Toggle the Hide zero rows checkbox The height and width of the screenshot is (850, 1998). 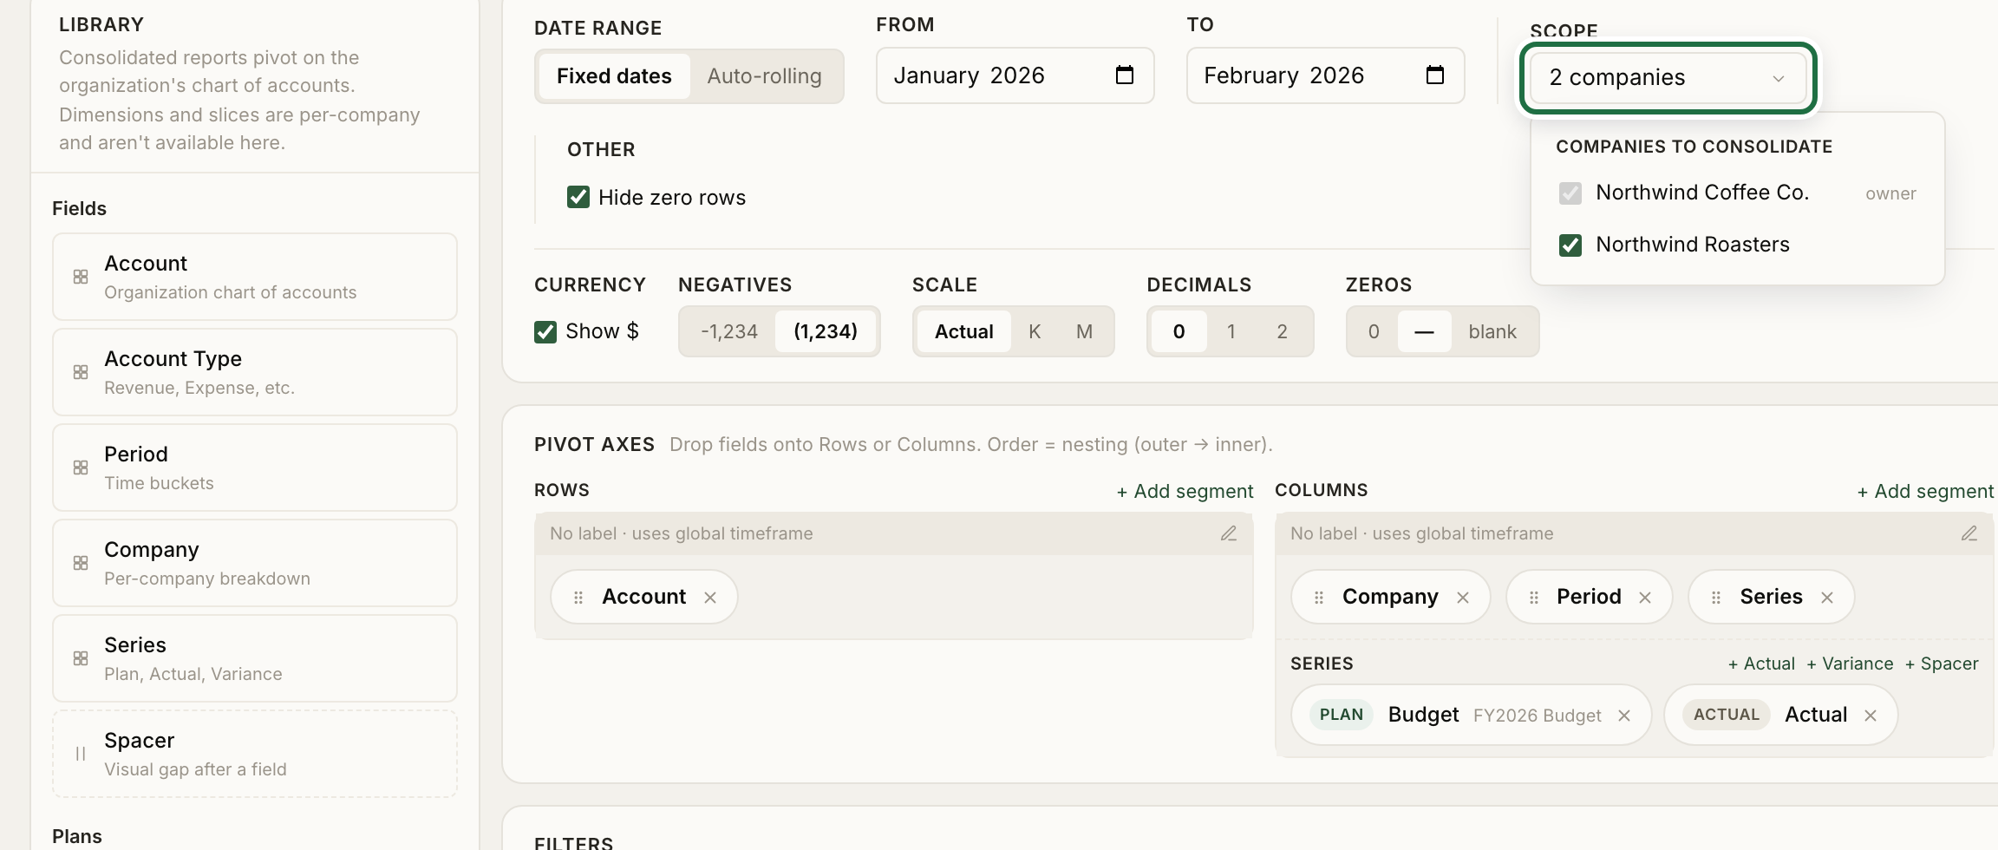[578, 197]
